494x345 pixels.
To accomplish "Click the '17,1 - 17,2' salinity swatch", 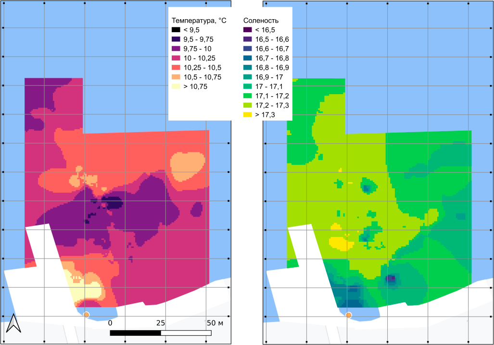I will [248, 96].
